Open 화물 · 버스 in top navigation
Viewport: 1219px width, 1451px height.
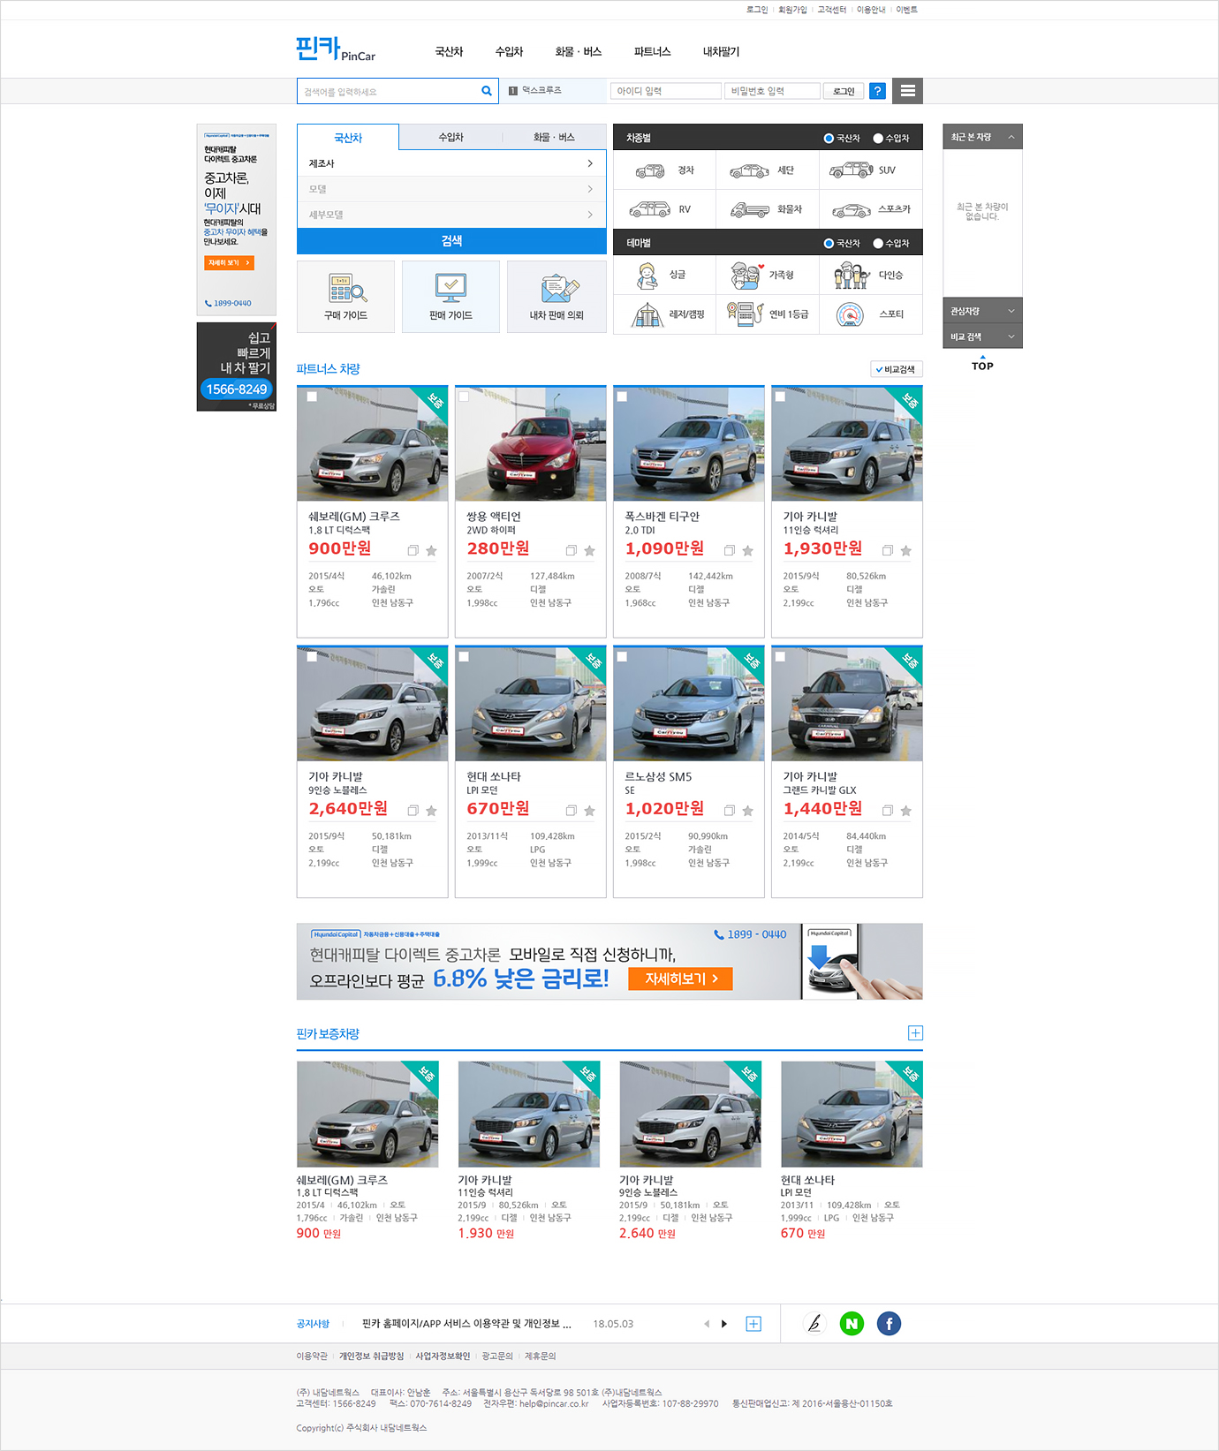pyautogui.click(x=578, y=52)
